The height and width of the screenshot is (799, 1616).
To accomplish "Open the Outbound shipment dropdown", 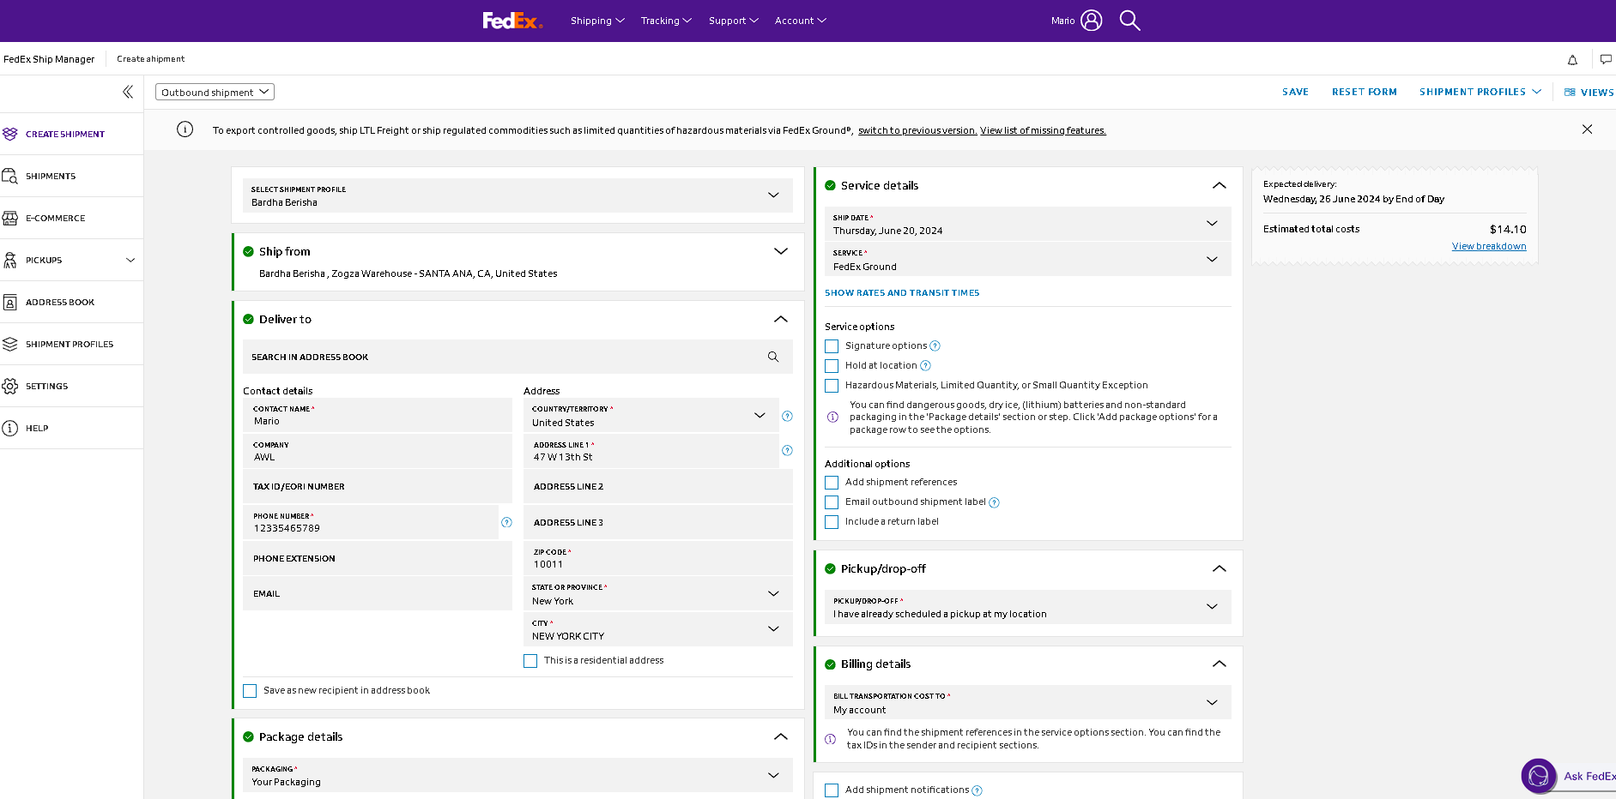I will point(215,92).
